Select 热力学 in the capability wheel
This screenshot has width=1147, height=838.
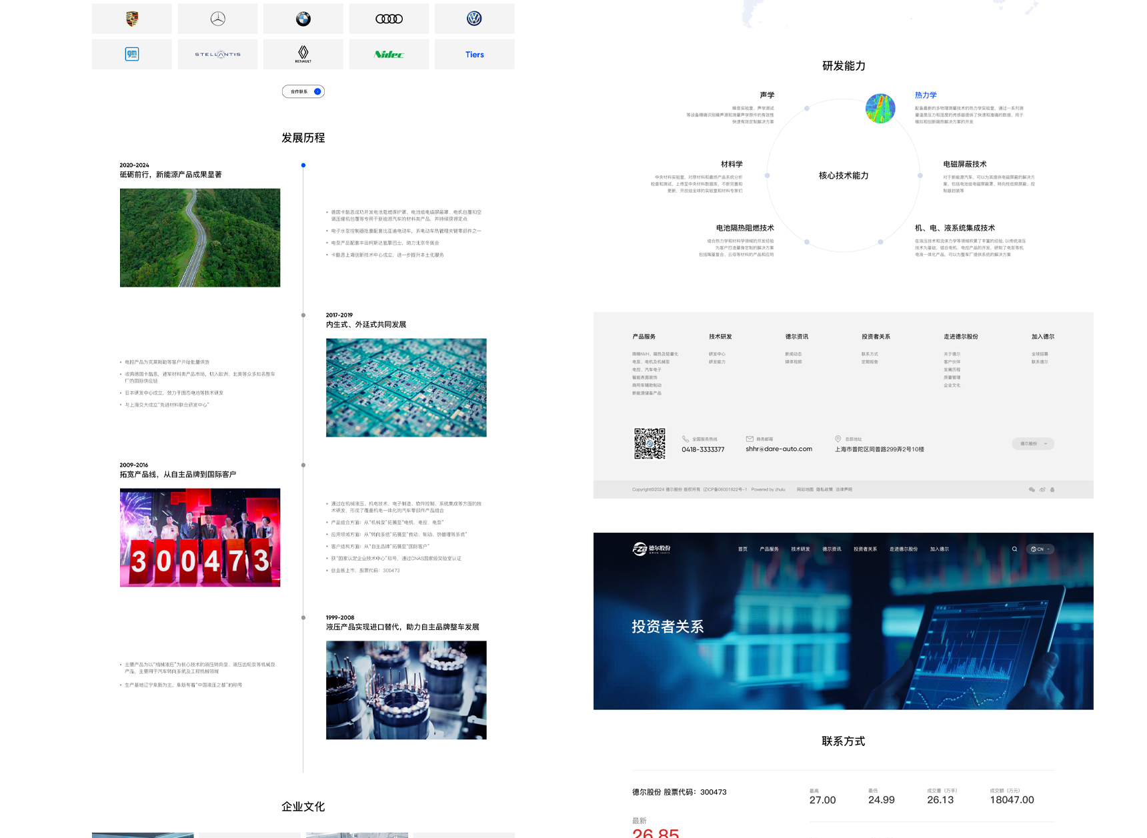click(x=926, y=95)
